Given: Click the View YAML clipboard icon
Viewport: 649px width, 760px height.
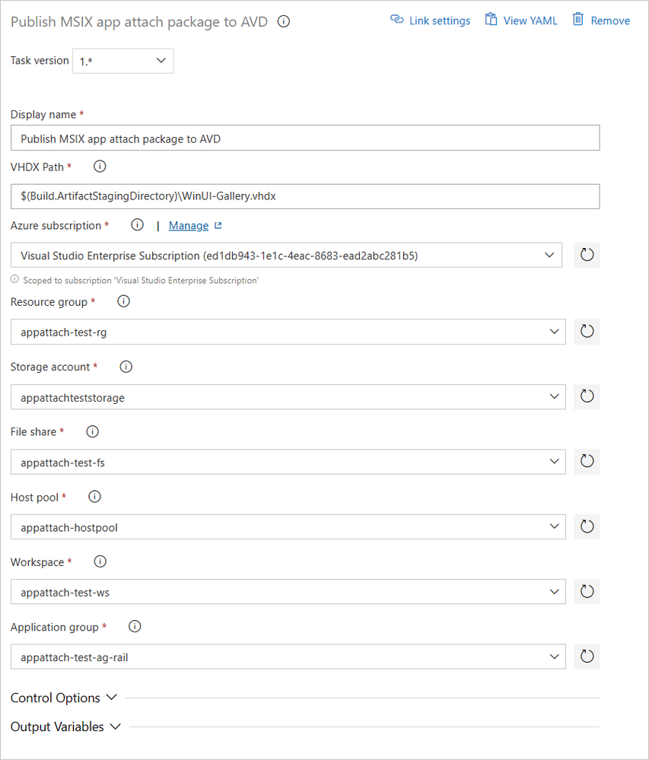Looking at the screenshot, I should 491,19.
